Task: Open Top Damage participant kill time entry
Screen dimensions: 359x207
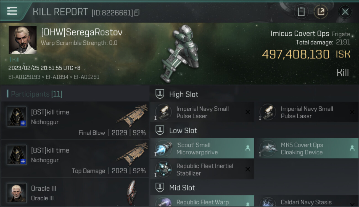Action: pyautogui.click(x=75, y=158)
